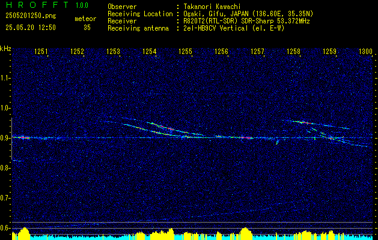The image size is (378, 240).
Task: Click time marker 1300
Action: (x=366, y=51)
